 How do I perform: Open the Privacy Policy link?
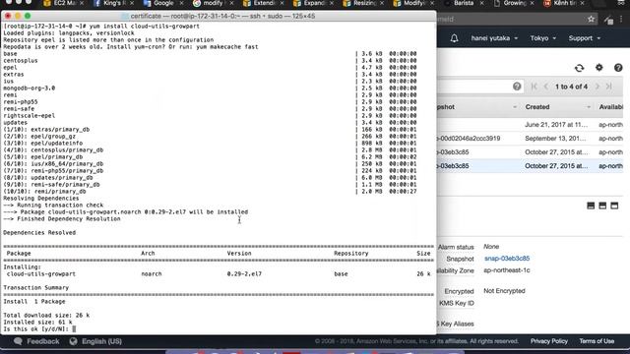[x=549, y=341]
